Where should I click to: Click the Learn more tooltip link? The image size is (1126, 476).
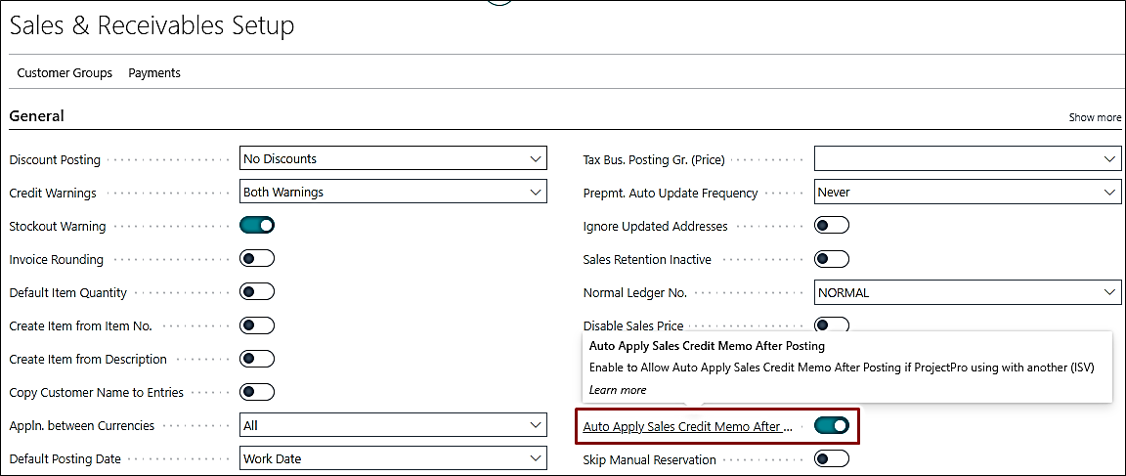tap(617, 390)
